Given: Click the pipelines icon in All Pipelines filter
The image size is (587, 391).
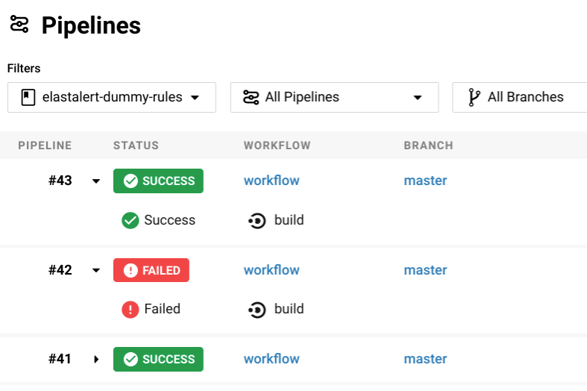Looking at the screenshot, I should pos(251,97).
